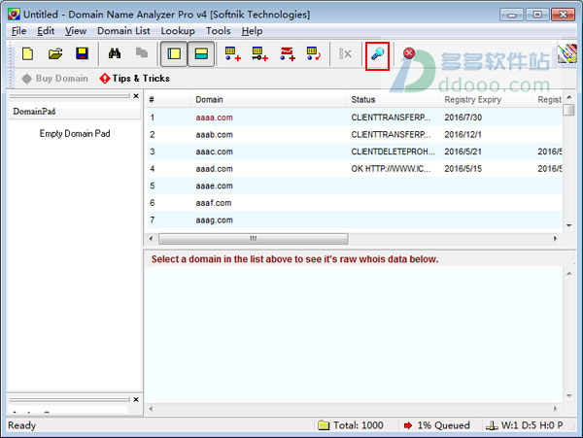Open the Help menu
This screenshot has width=583, height=438.
252,31
